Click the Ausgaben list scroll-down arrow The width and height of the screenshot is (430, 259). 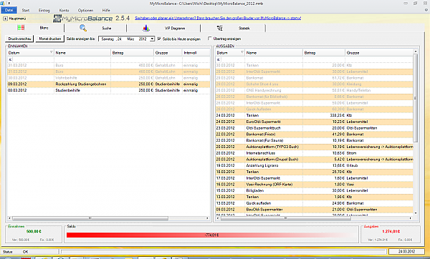(x=416, y=212)
